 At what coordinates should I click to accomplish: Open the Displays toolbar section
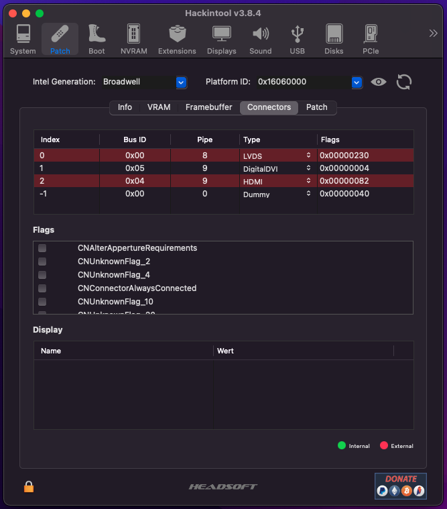click(222, 39)
